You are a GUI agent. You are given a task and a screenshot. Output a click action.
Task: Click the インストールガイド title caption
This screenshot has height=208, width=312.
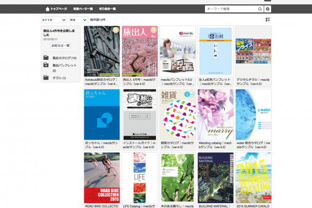[139, 145]
